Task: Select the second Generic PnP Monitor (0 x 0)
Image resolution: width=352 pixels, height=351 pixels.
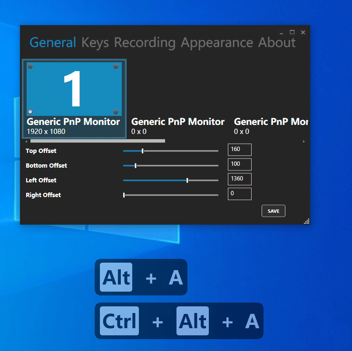Action: pos(177,126)
